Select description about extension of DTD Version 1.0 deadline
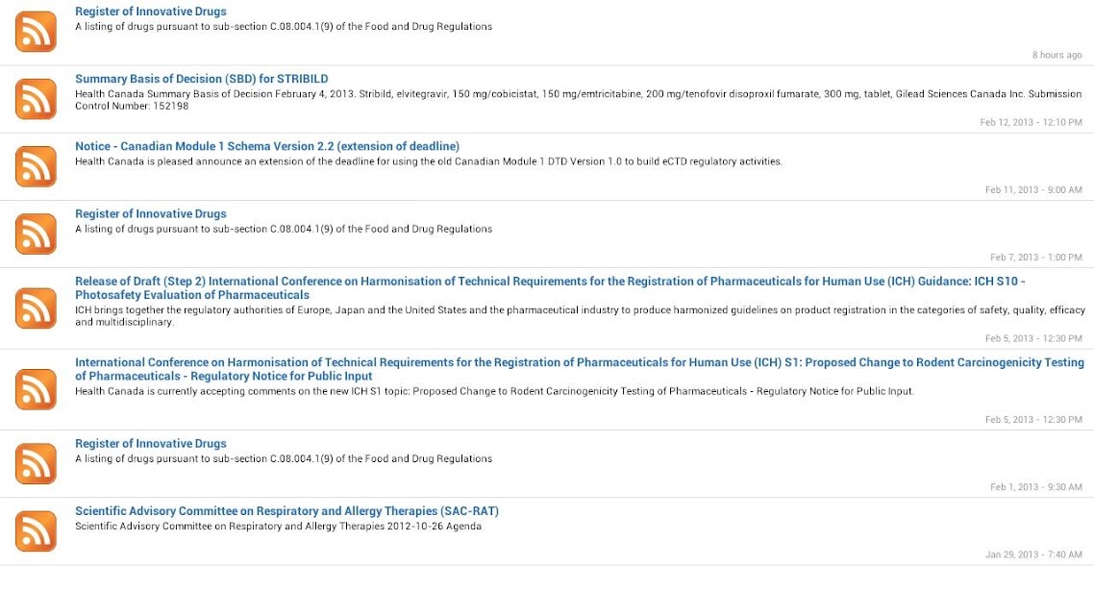Image resolution: width=1094 pixels, height=615 pixels. click(429, 161)
